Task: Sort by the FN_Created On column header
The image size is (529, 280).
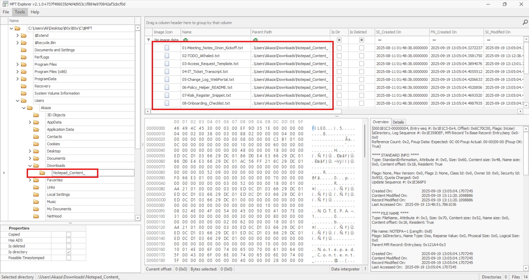Action: click(x=456, y=32)
